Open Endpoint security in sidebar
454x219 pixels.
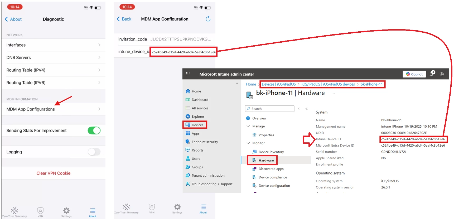click(x=202, y=142)
